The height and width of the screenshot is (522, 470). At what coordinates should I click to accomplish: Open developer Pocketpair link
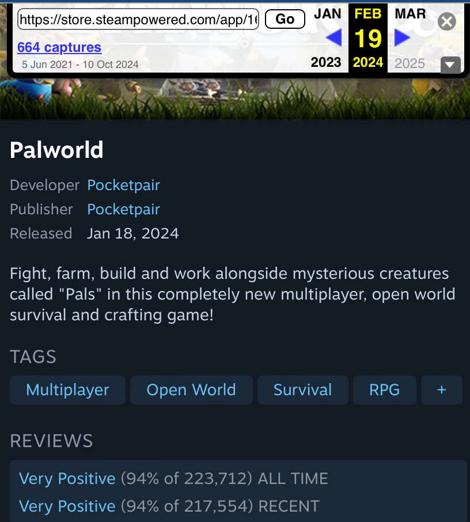coord(123,185)
